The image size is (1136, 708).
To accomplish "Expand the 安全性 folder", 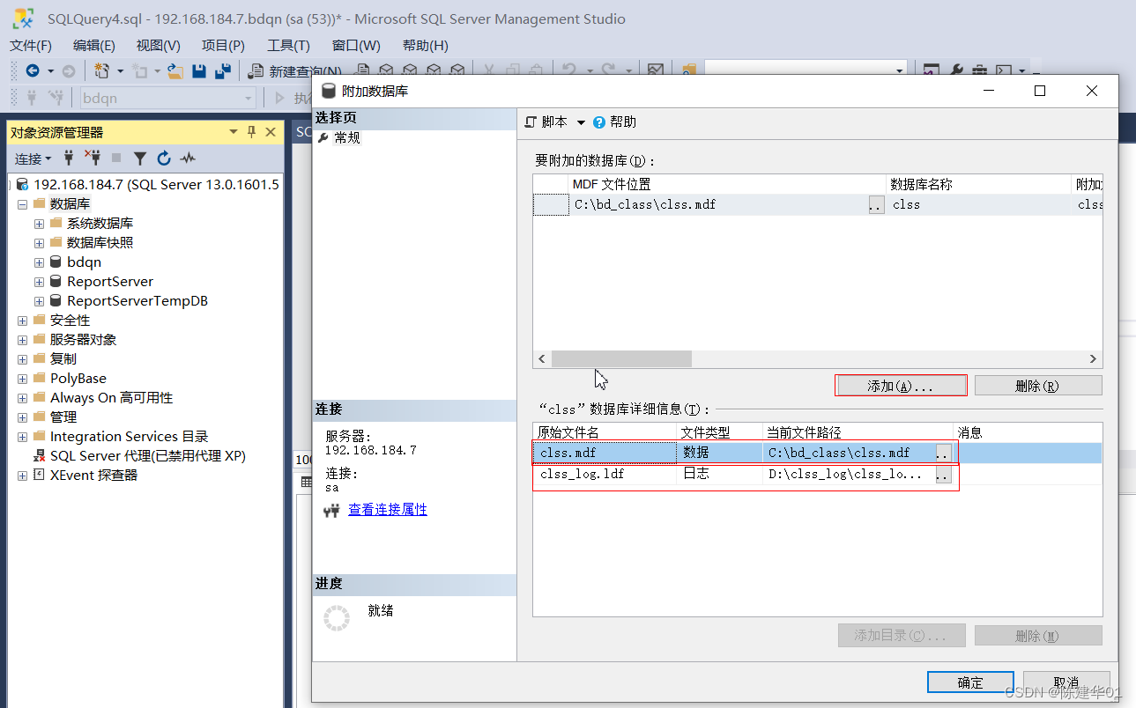I will [x=22, y=321].
